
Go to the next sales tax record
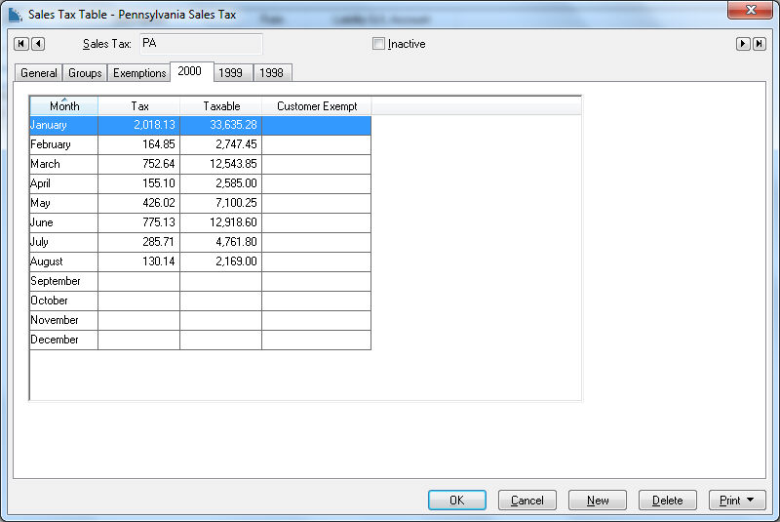click(743, 44)
